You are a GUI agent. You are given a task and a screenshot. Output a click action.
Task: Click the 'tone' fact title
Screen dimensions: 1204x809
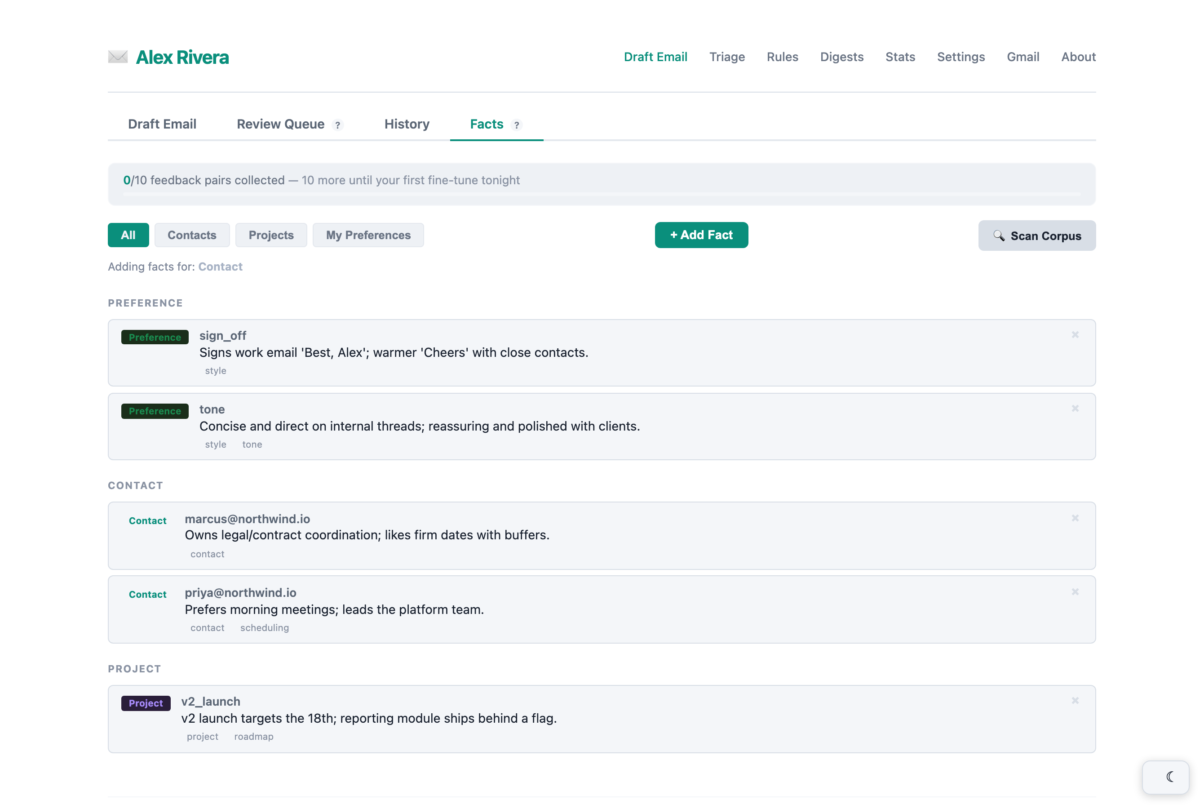pyautogui.click(x=212, y=409)
